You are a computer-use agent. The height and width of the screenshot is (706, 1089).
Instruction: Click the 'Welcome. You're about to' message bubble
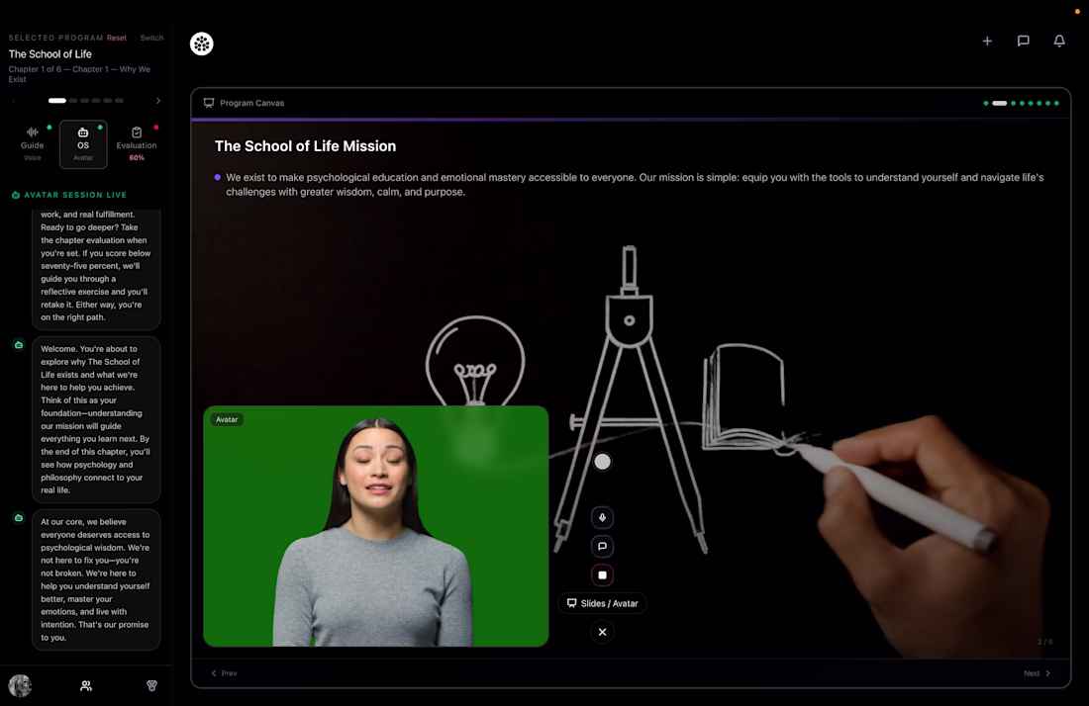click(96, 419)
